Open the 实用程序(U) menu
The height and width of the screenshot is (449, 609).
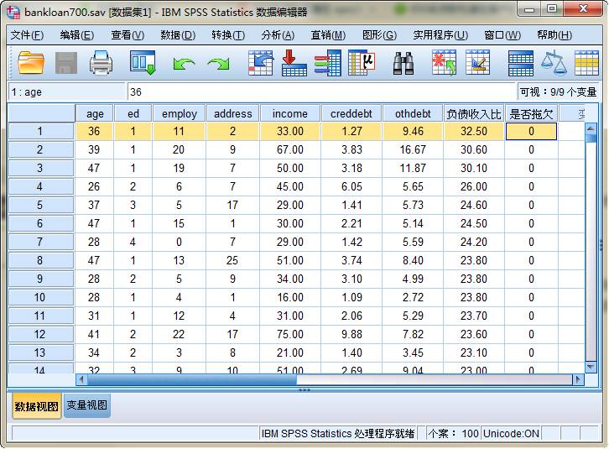pos(440,35)
